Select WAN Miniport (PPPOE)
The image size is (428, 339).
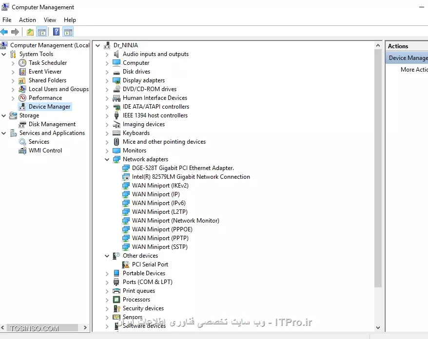point(162,229)
